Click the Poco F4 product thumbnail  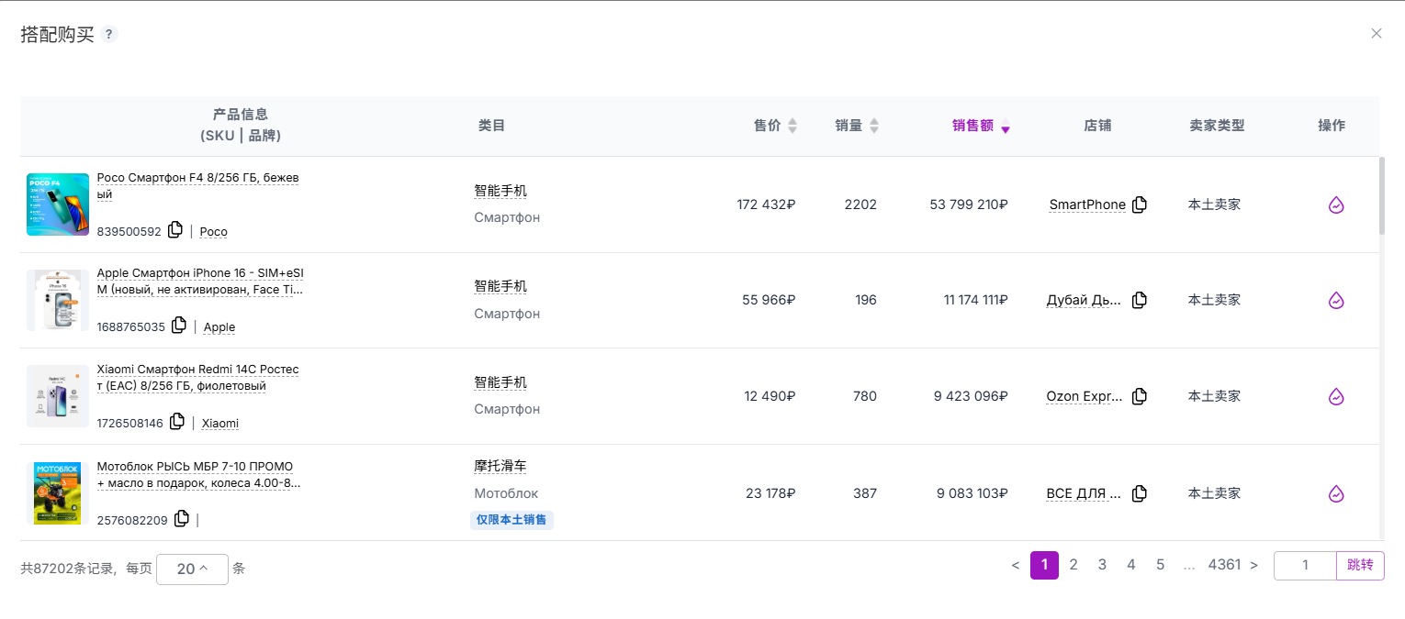pyautogui.click(x=58, y=204)
